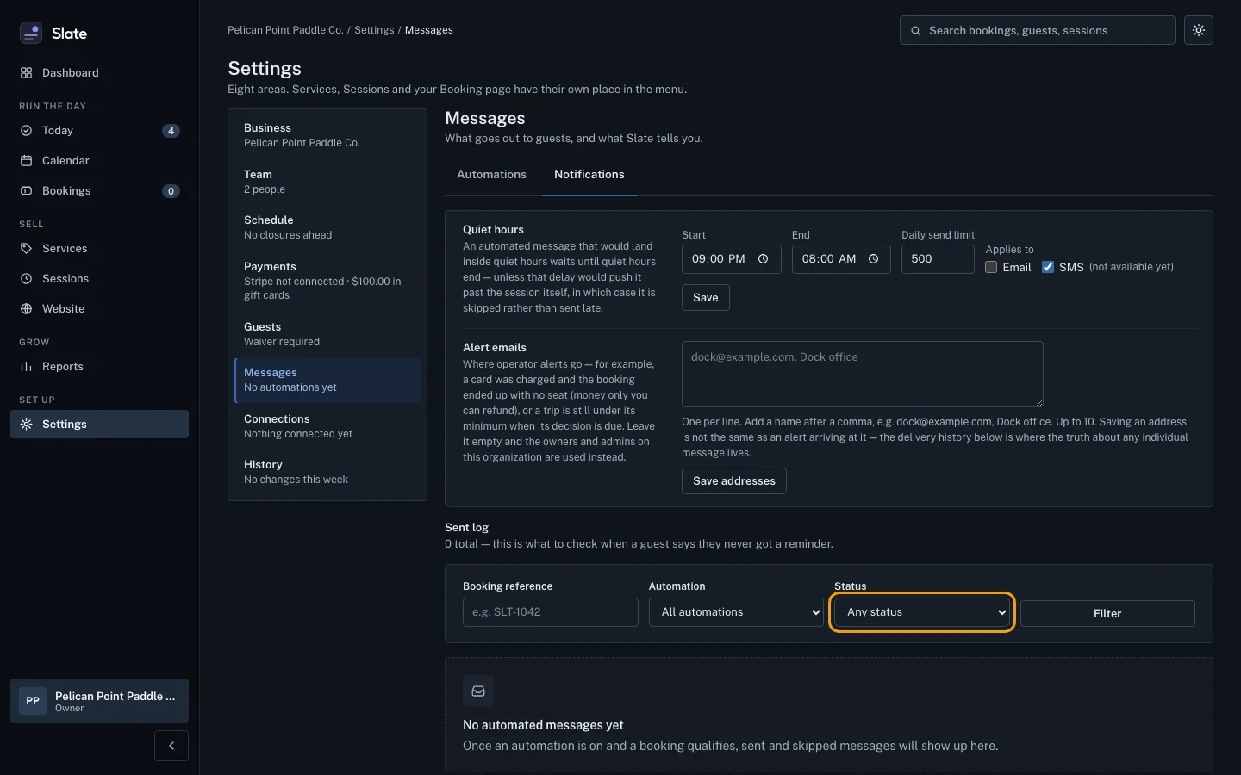
Task: Open Business settings section
Action: tap(327, 135)
